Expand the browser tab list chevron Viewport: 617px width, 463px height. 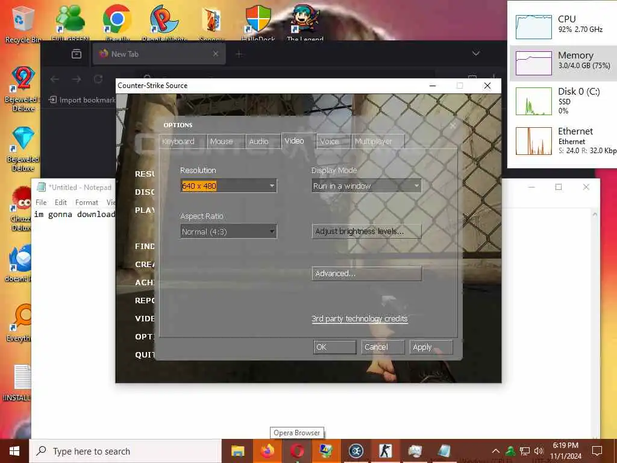tap(476, 54)
